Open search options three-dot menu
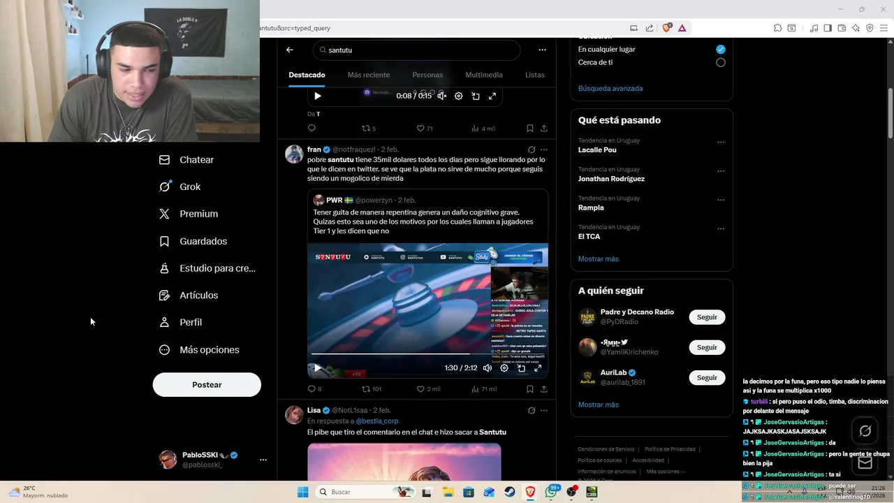This screenshot has width=894, height=503. [x=542, y=50]
